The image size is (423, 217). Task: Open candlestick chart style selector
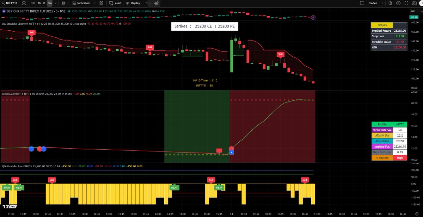pos(63,3)
